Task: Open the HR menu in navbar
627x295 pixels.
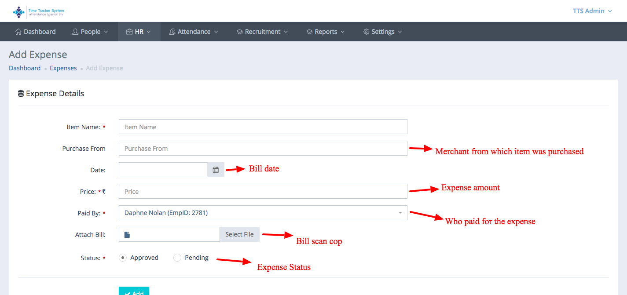Action: [x=139, y=32]
